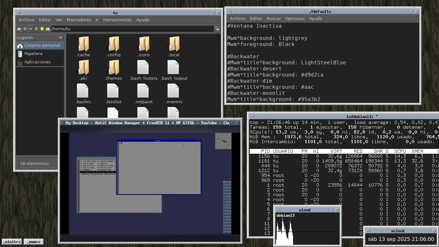Open the window menu of the tu file manager

pos(18,13)
